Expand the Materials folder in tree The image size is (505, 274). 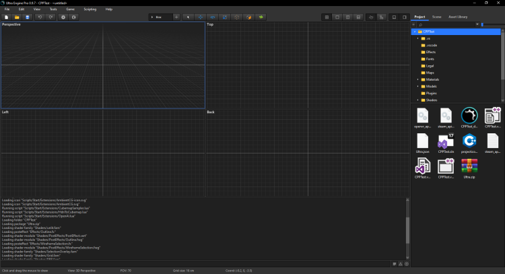pos(417,79)
